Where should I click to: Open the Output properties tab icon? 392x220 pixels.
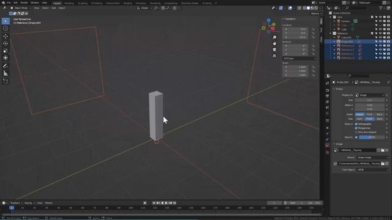pos(327,96)
